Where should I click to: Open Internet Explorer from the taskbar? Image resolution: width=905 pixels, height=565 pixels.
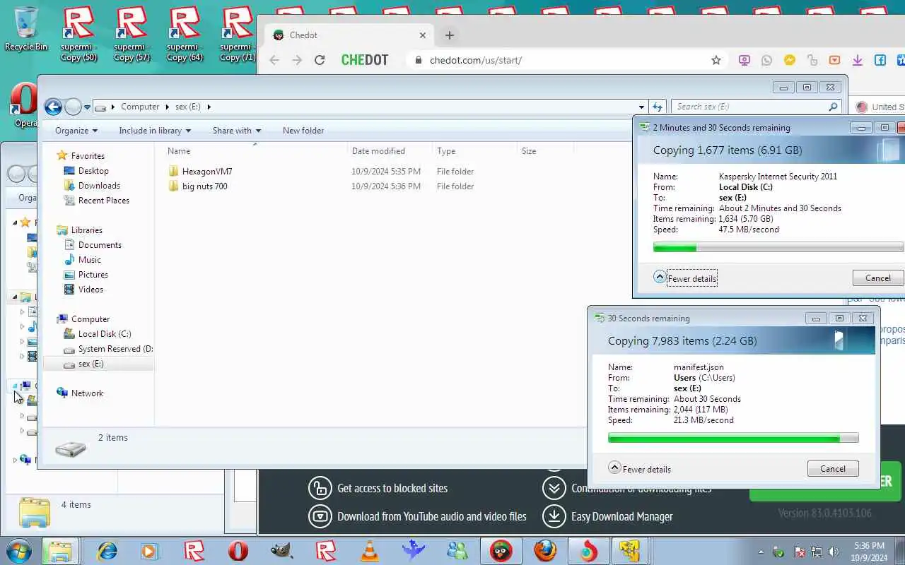[x=107, y=550]
